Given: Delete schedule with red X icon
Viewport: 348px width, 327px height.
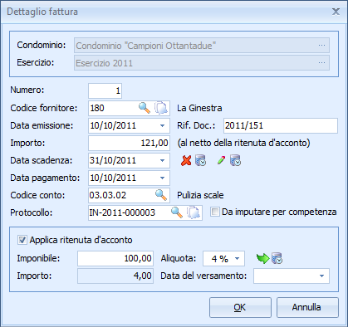Looking at the screenshot, I should coord(186,160).
